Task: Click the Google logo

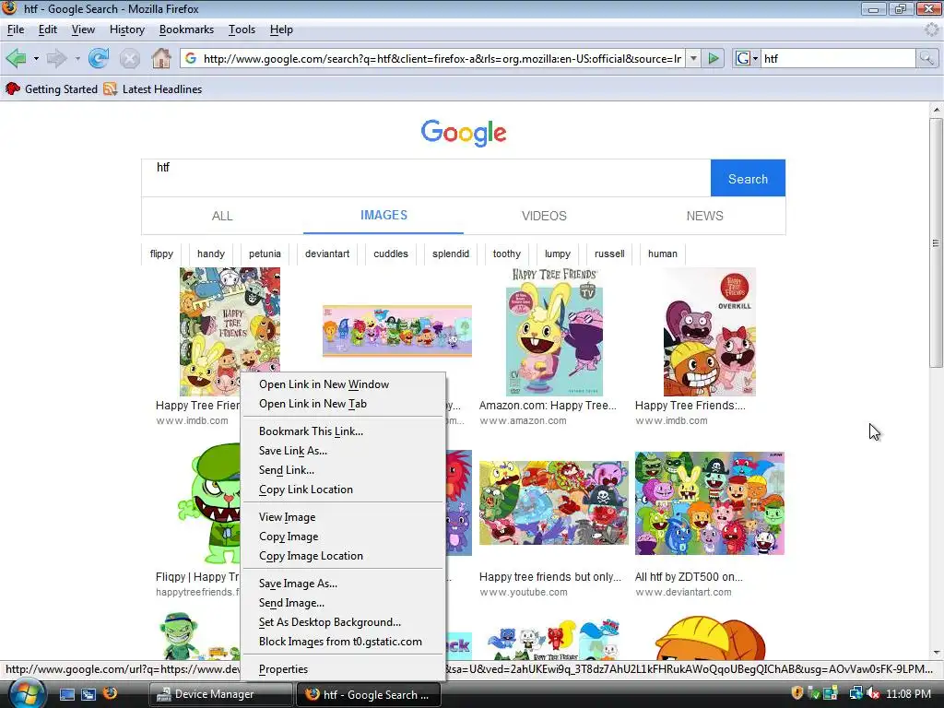Action: click(464, 133)
